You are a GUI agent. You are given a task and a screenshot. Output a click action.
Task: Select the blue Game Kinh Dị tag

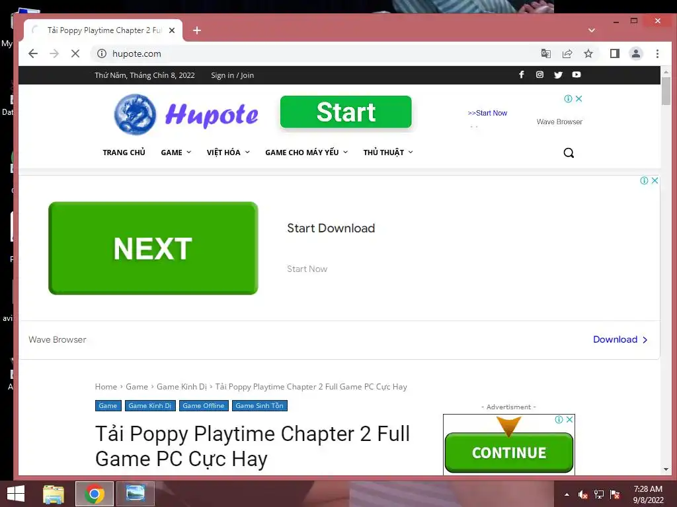click(x=150, y=406)
